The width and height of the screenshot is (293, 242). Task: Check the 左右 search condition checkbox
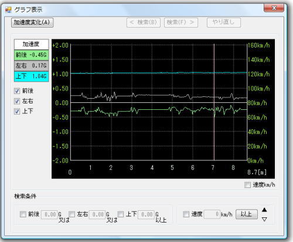tap(71, 214)
